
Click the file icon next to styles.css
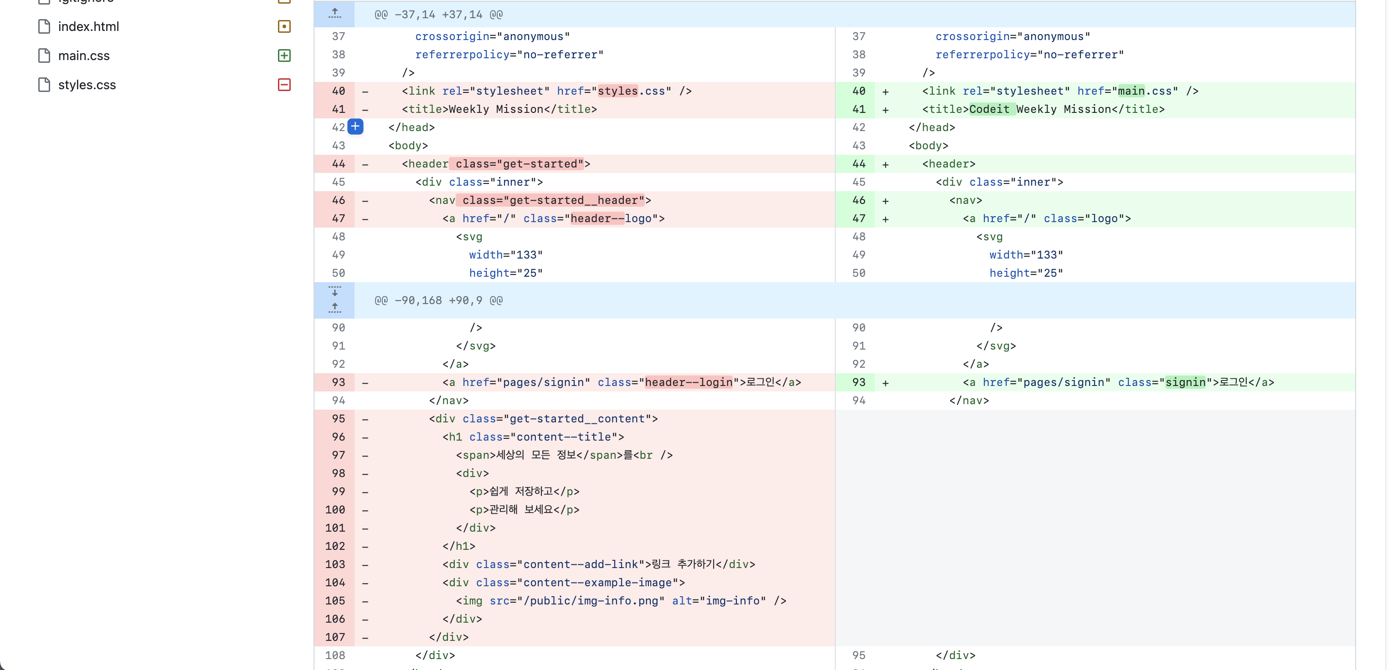tap(44, 85)
